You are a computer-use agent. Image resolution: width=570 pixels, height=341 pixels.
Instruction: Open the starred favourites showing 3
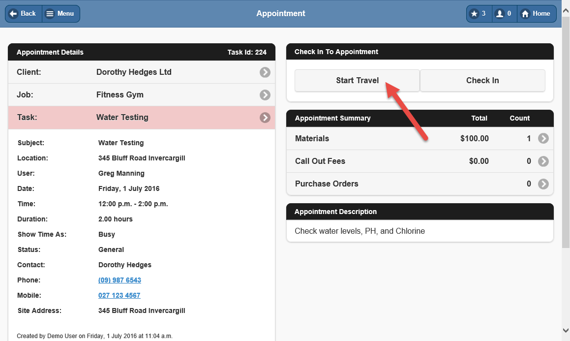479,14
